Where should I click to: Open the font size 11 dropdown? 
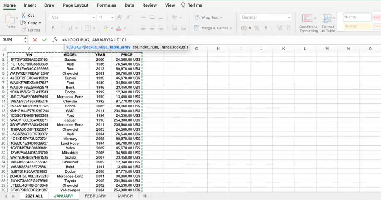[112, 17]
